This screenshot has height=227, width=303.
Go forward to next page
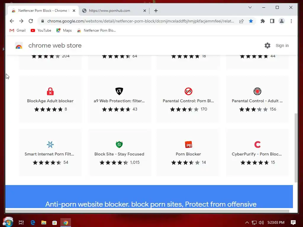pyautogui.click(x=21, y=21)
